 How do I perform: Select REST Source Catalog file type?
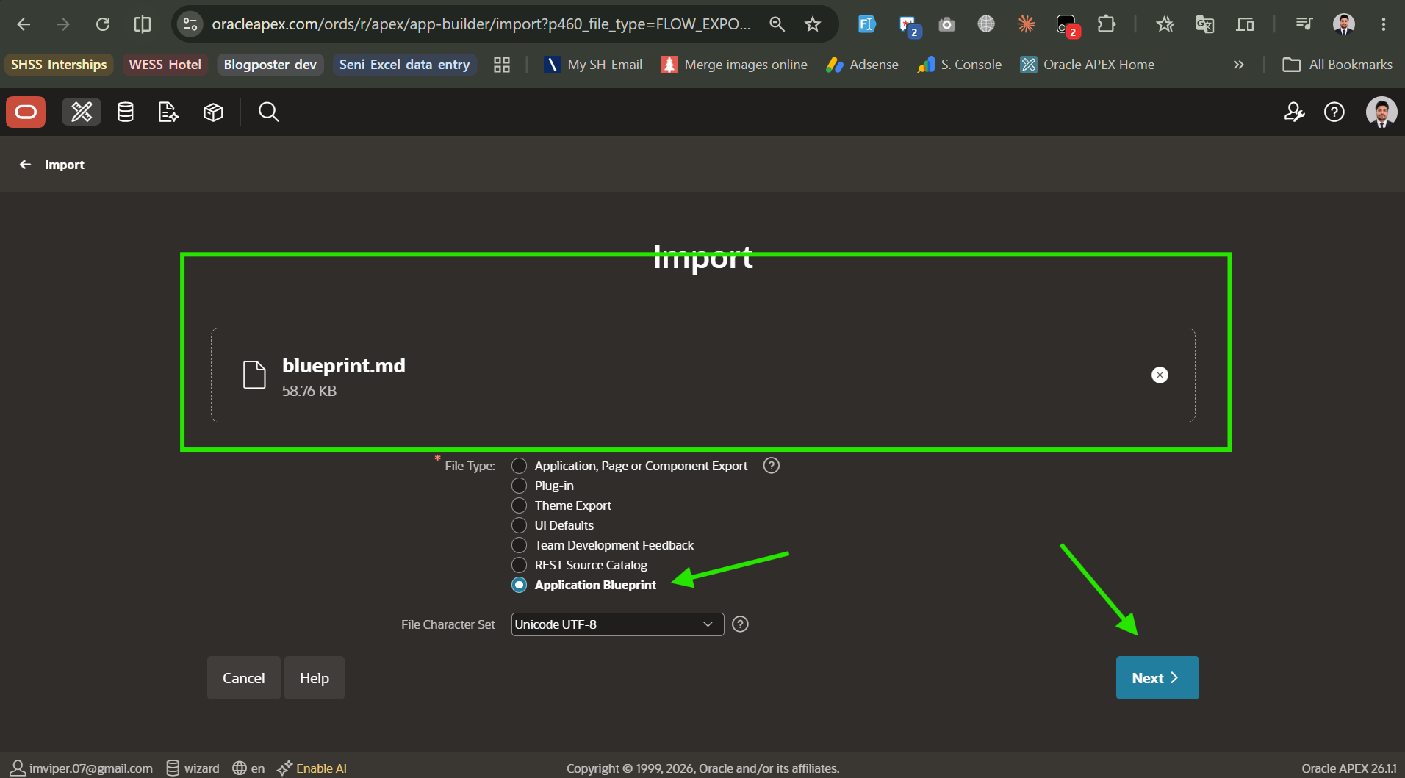519,565
